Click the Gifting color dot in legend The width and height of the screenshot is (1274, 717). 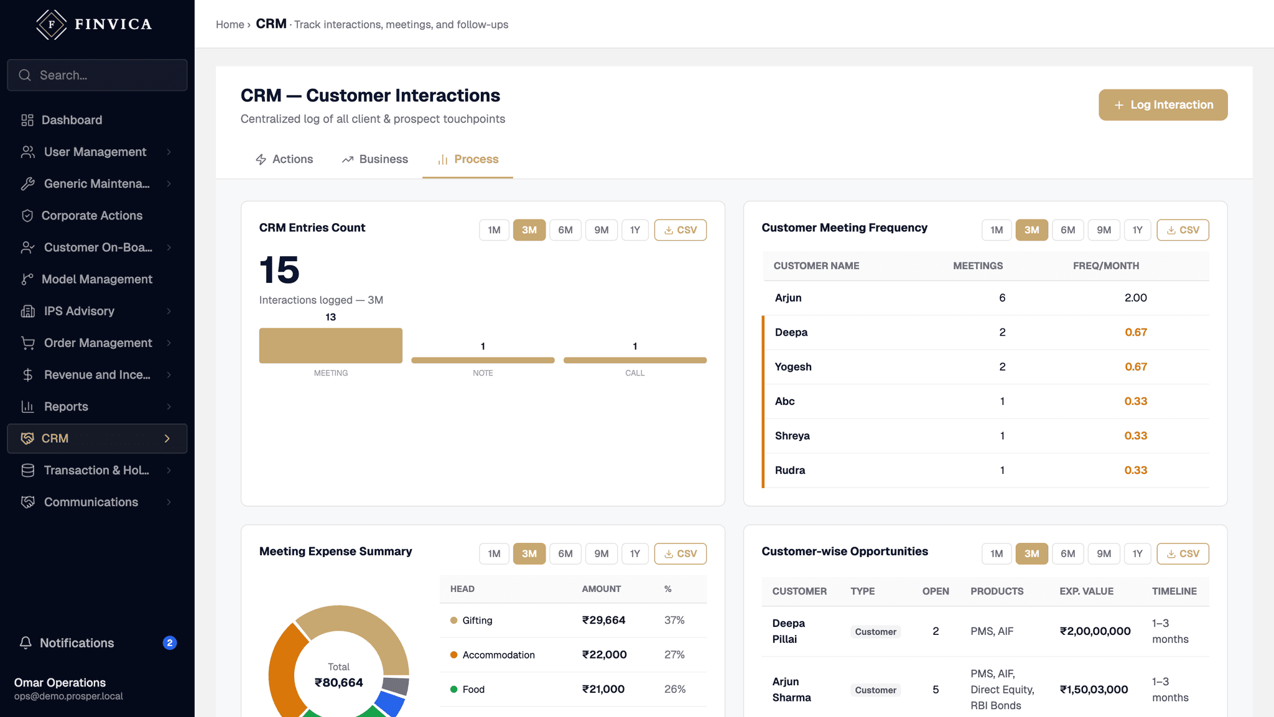coord(453,621)
